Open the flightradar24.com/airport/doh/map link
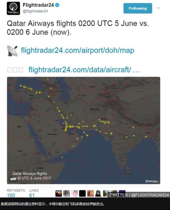The width and height of the screenshot is (170, 210). pyautogui.click(x=78, y=50)
